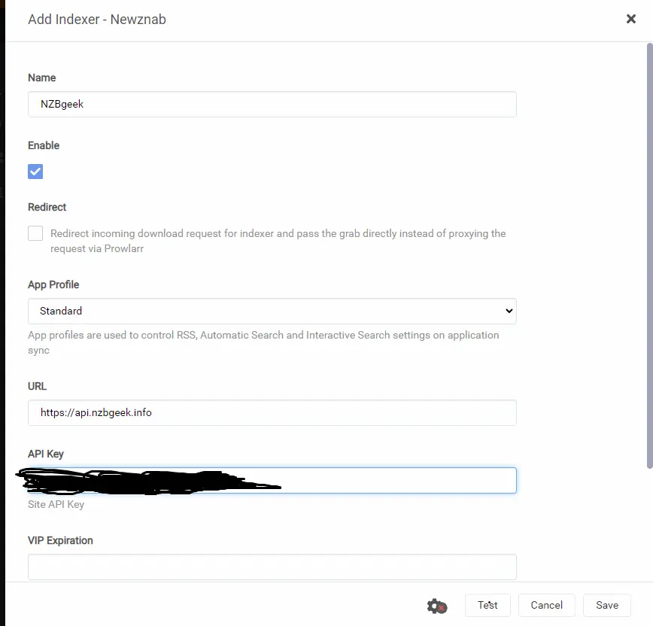653x626 pixels.
Task: Select the VIP Expiration input box
Action: [x=272, y=567]
